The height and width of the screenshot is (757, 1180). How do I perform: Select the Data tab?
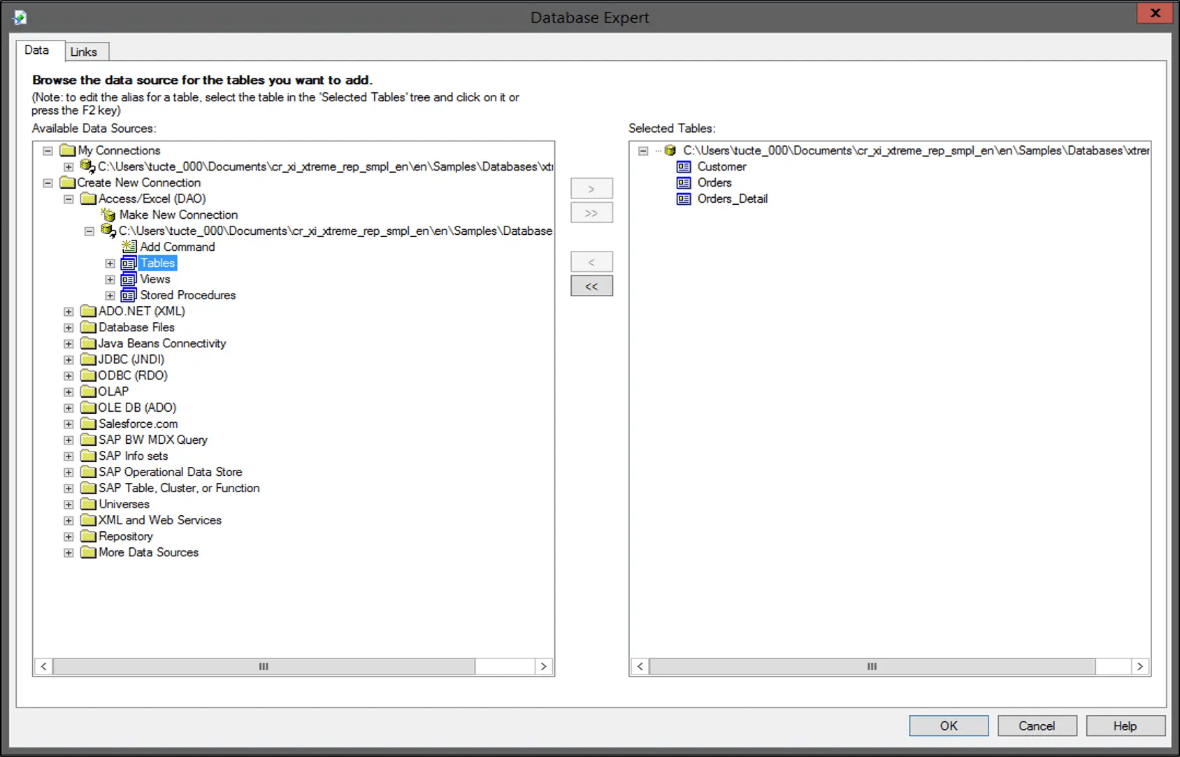click(38, 50)
